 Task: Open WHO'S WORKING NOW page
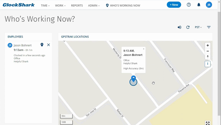[123, 6]
